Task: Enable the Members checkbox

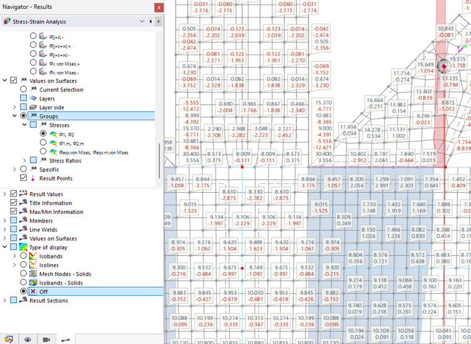Action: click(x=14, y=221)
